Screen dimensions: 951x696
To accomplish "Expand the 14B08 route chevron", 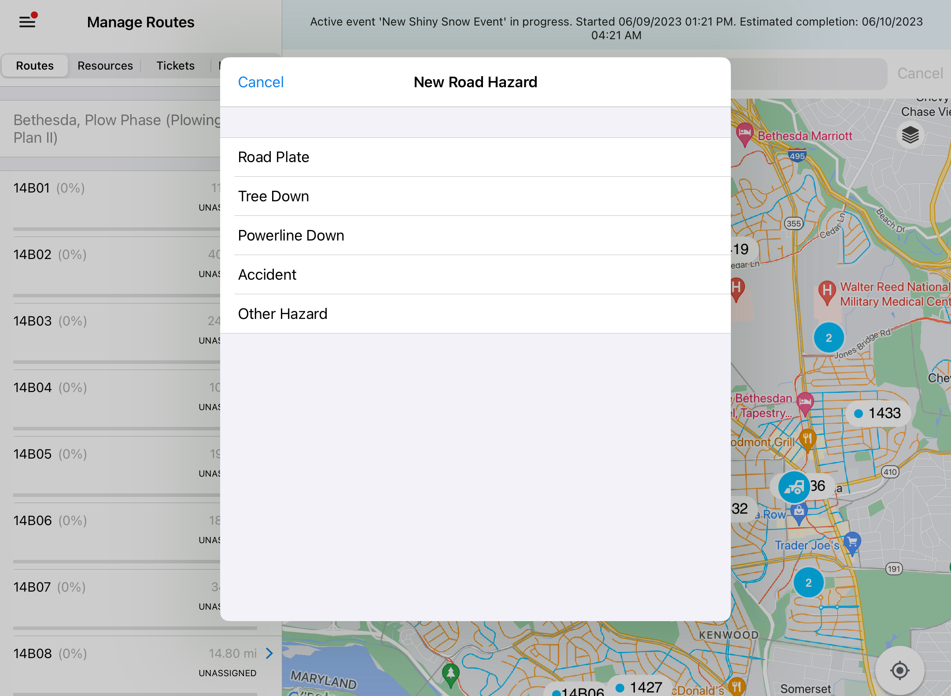I will click(269, 653).
